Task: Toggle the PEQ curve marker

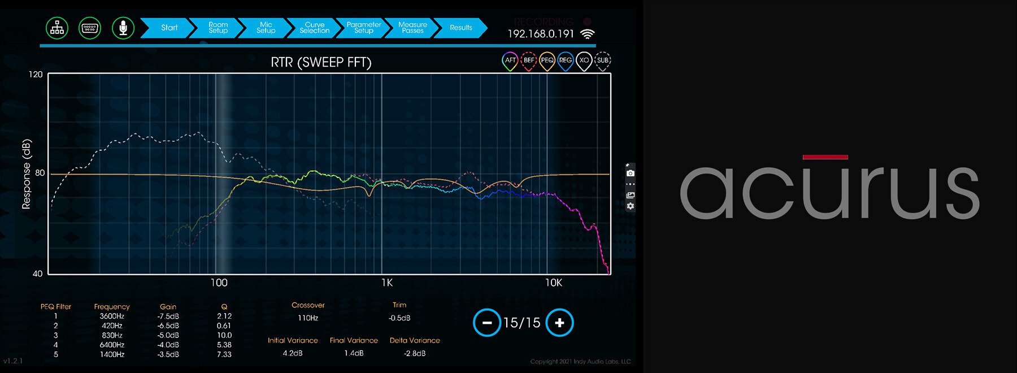Action: (547, 61)
